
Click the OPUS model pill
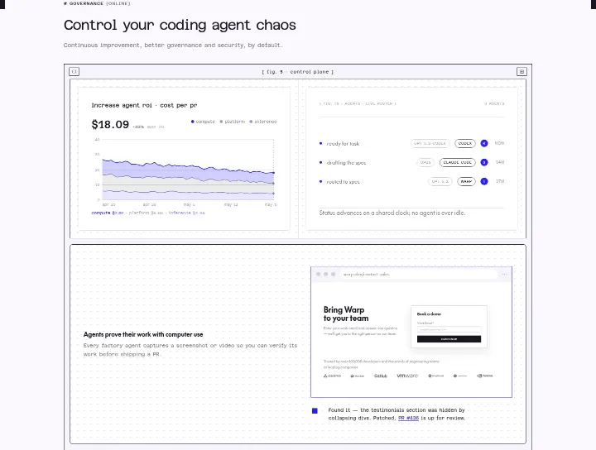(425, 162)
